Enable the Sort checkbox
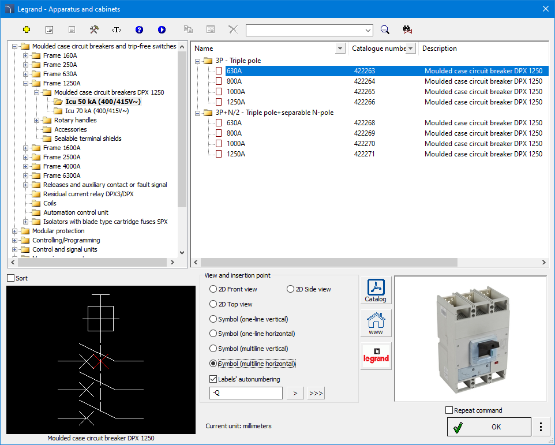Viewport: 555px width, 445px height. (x=11, y=278)
